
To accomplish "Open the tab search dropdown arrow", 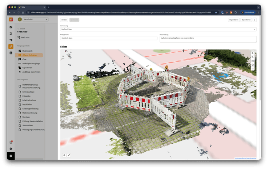I will 258,7.
